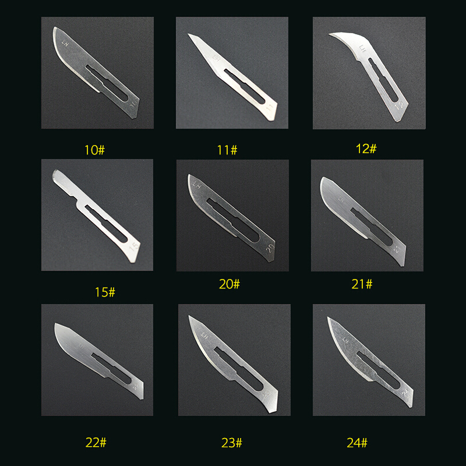Click the yellow 10# label

click(x=95, y=150)
